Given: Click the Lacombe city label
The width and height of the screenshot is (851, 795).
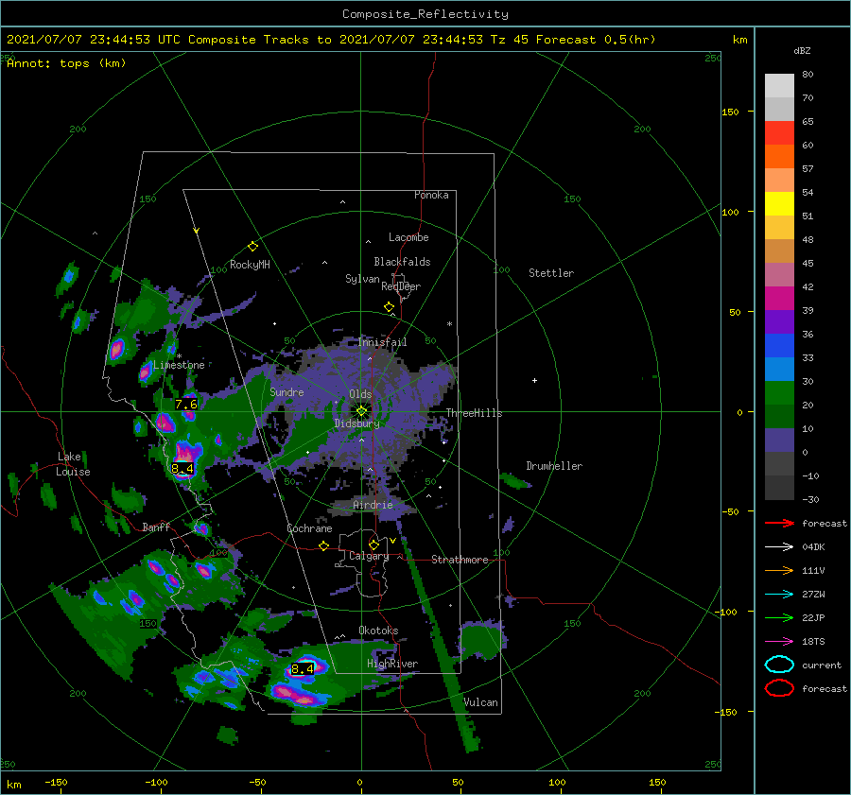Looking at the screenshot, I should 408,237.
